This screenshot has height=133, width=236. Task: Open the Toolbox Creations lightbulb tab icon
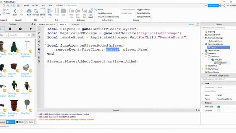tap(31, 29)
